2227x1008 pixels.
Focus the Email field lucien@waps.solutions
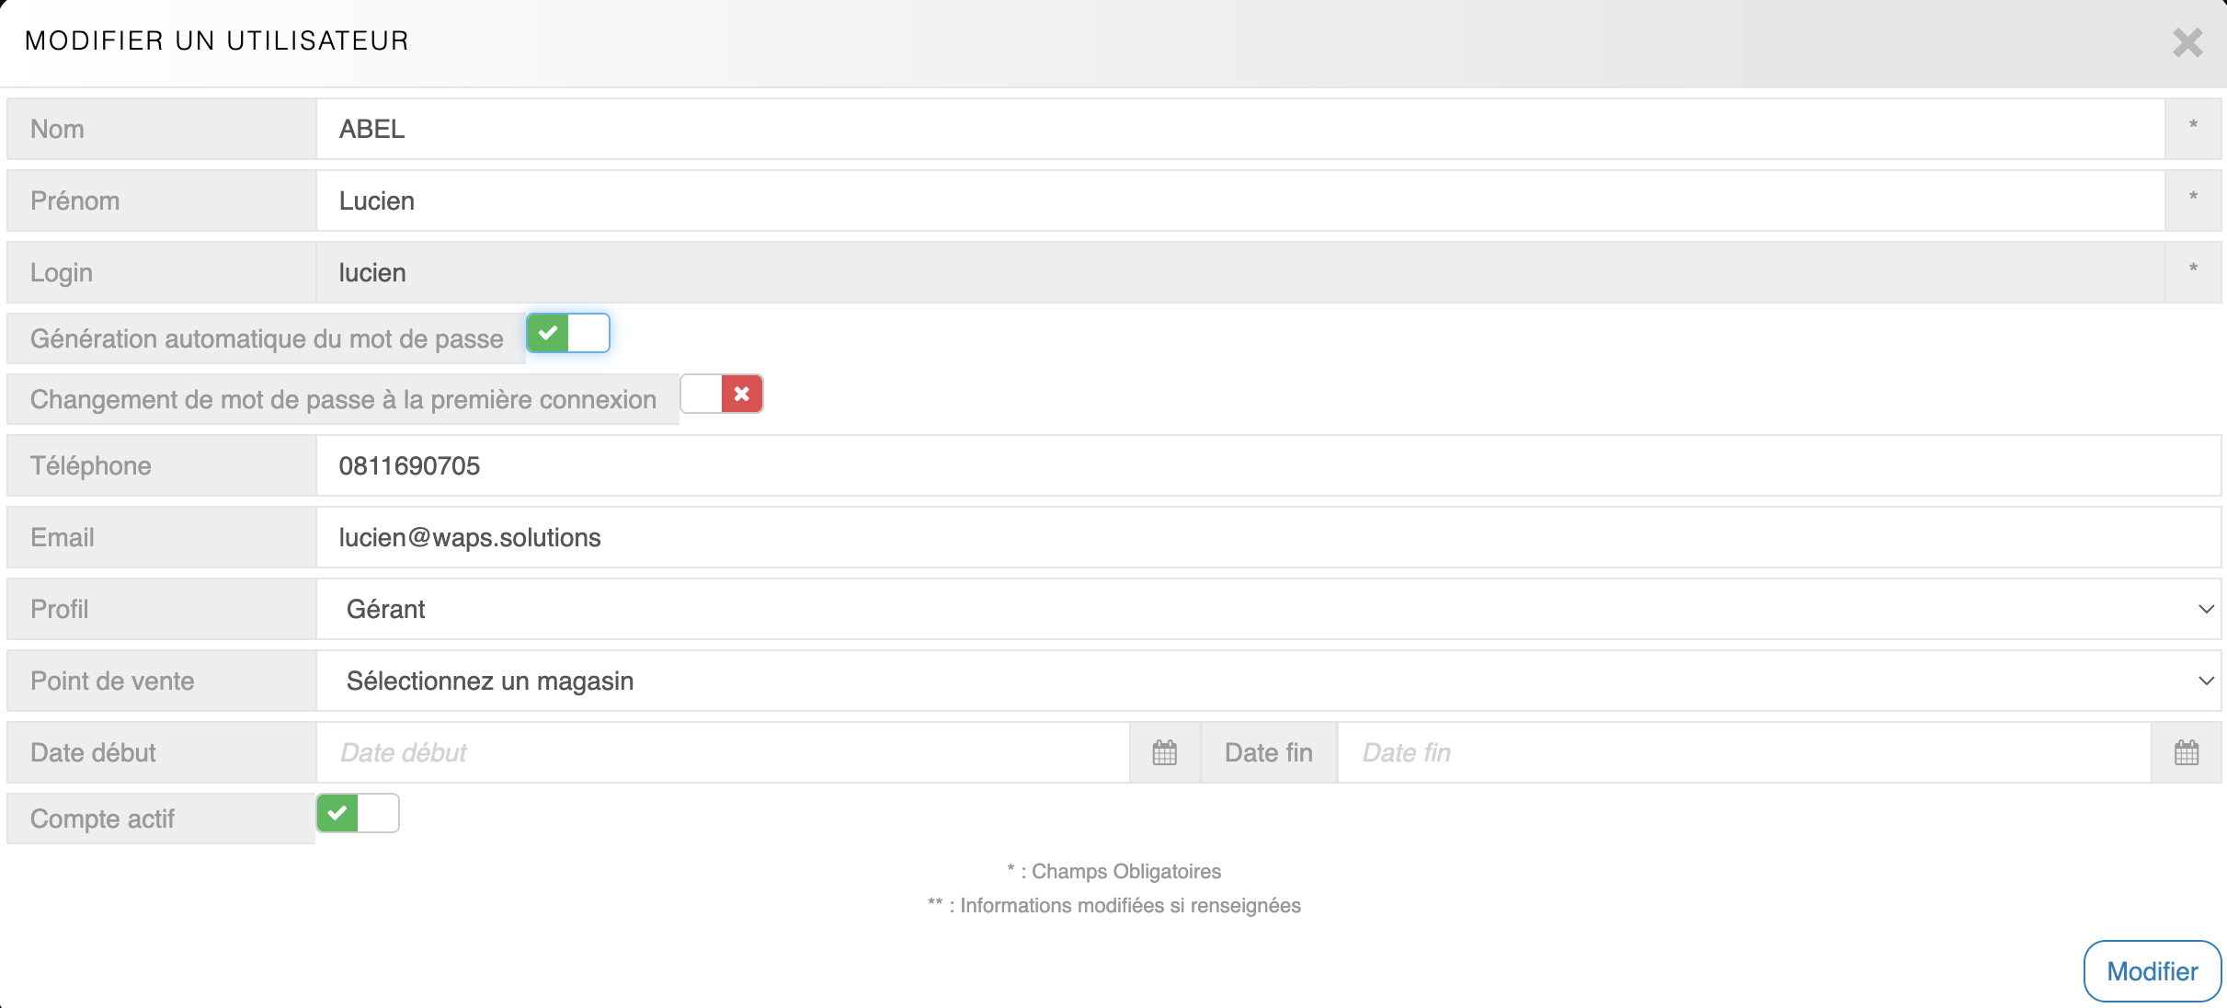[x=1267, y=537]
